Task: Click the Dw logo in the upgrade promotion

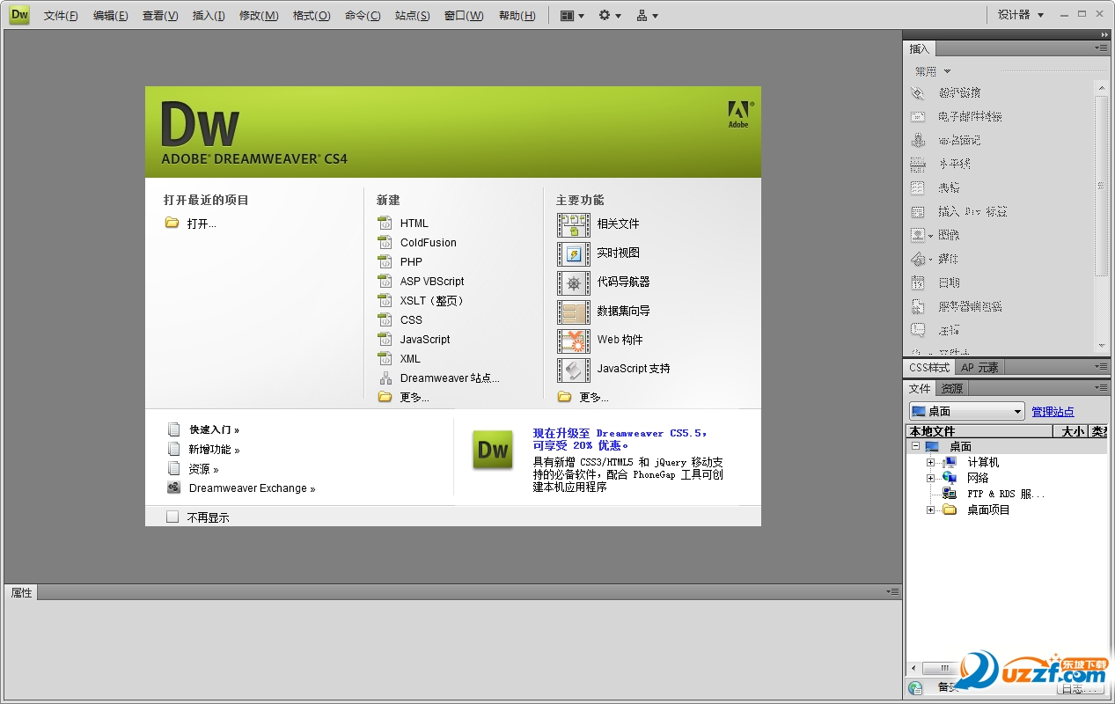Action: tap(493, 450)
